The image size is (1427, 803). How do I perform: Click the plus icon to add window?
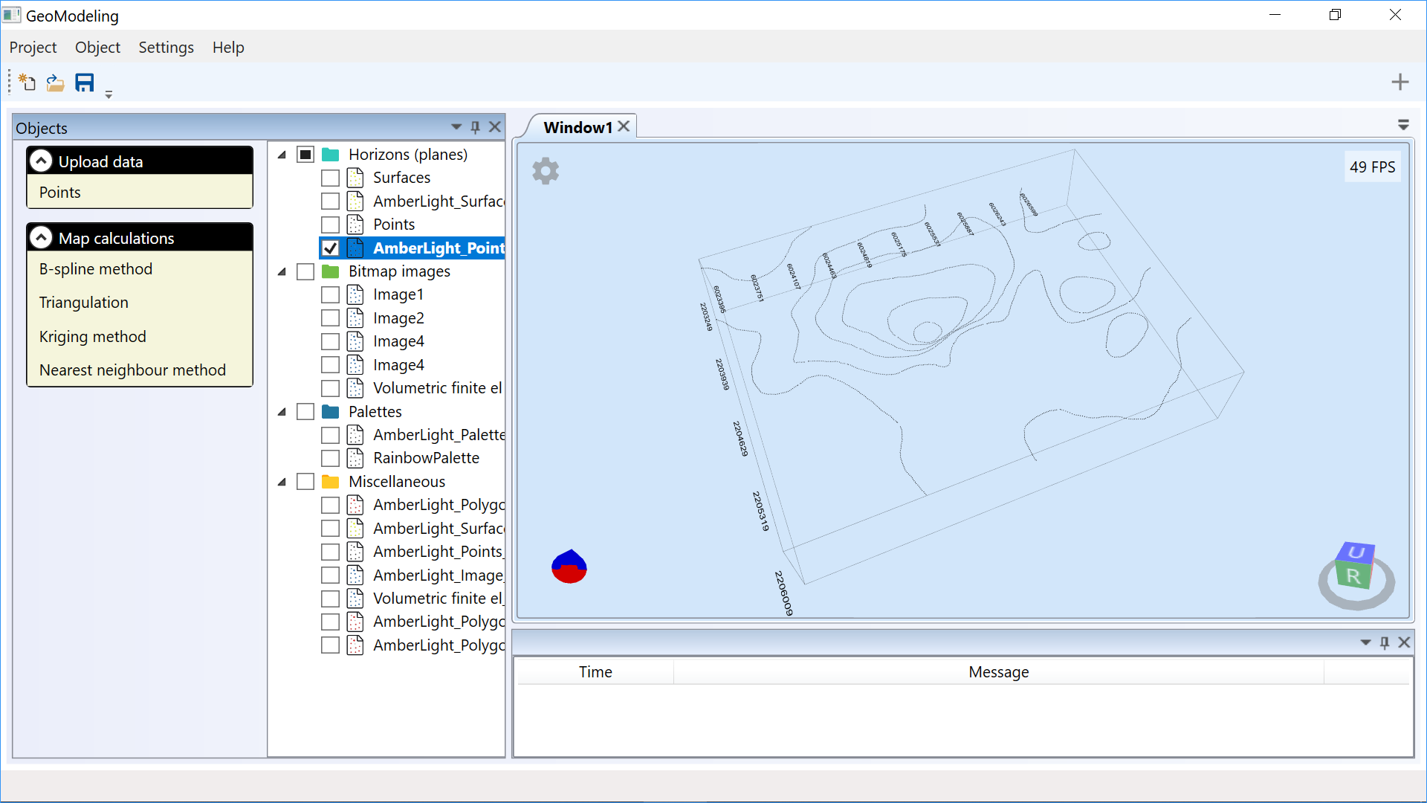1400,82
